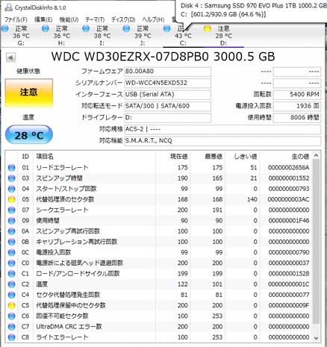Click yellow orb of row 05 代替処理済のセクタ数
Image resolution: width=327 pixels, height=347 pixels.
[11, 199]
